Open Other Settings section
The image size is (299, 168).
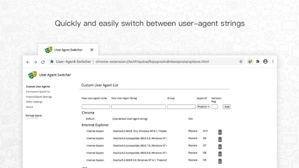tap(34, 102)
